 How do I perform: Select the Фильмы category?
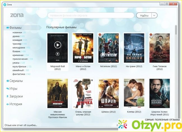click(15, 28)
